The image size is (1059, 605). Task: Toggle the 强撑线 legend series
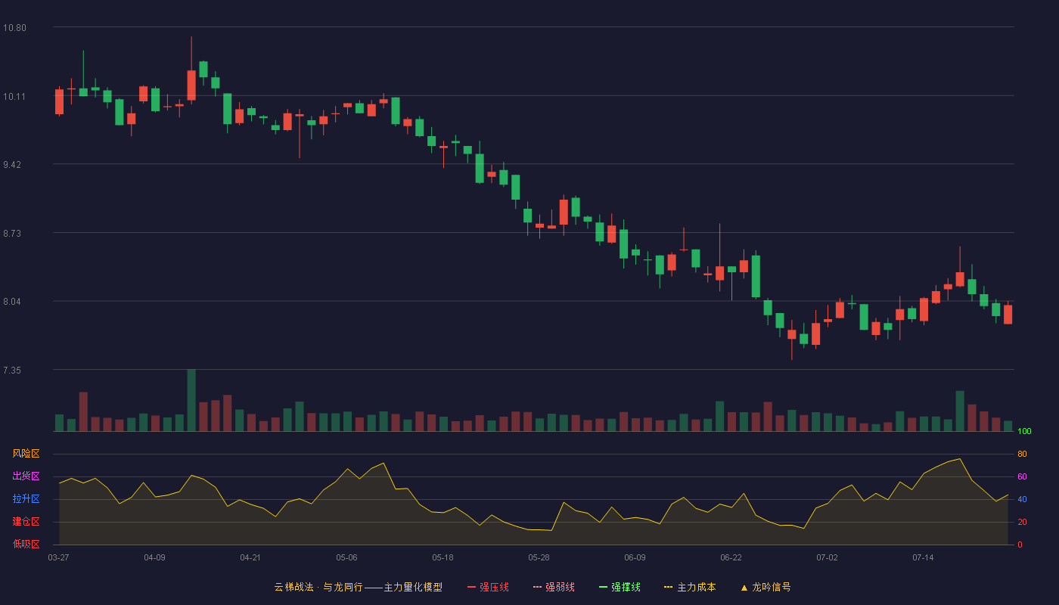[x=620, y=587]
